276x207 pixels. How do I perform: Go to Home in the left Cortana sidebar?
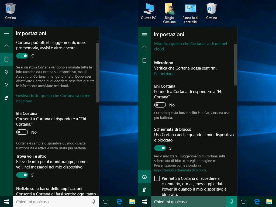(x=6, y=46)
